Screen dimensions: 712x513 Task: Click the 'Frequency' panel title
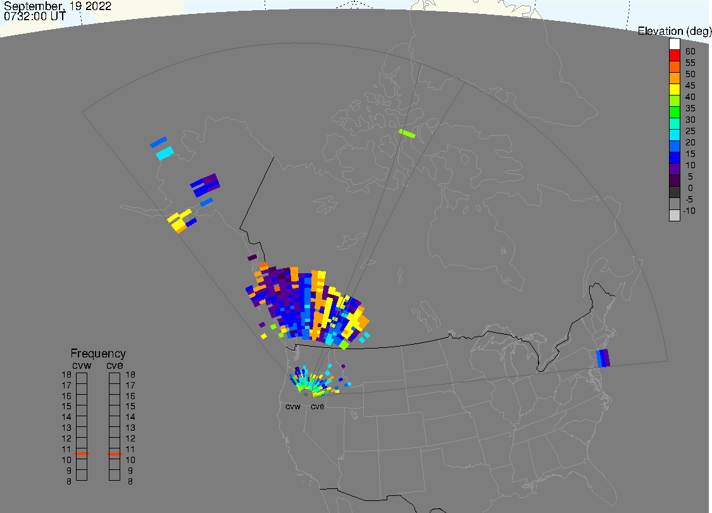pos(98,353)
